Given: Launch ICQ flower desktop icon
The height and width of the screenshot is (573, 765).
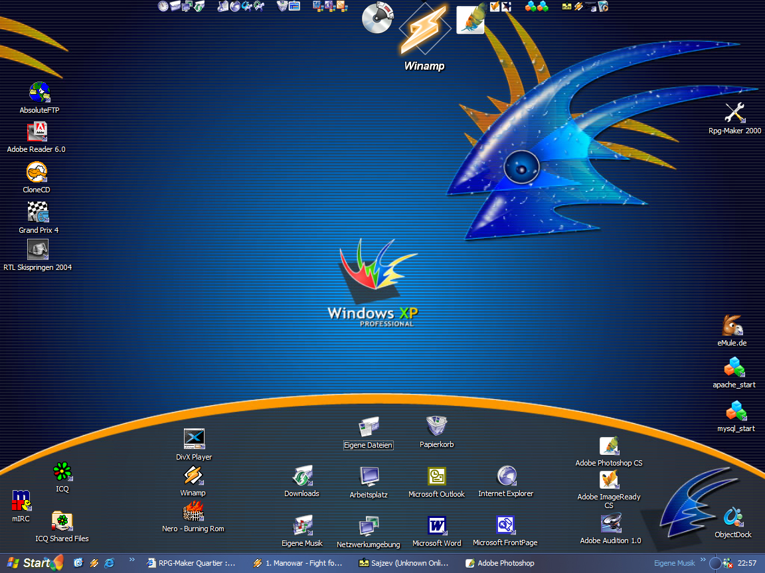Looking at the screenshot, I should tap(62, 472).
